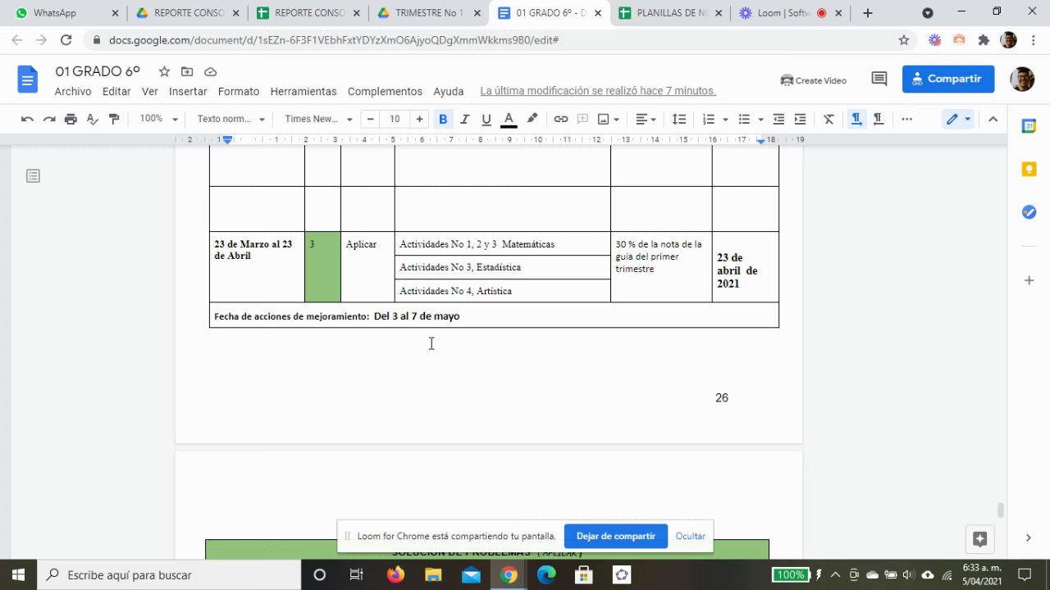Redo the last action in toolbar

pyautogui.click(x=49, y=119)
